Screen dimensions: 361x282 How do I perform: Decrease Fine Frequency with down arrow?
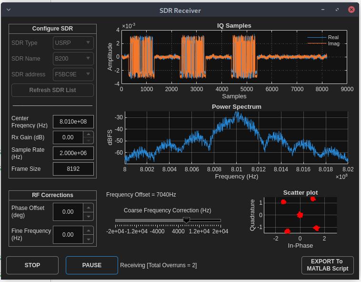tap(88, 239)
